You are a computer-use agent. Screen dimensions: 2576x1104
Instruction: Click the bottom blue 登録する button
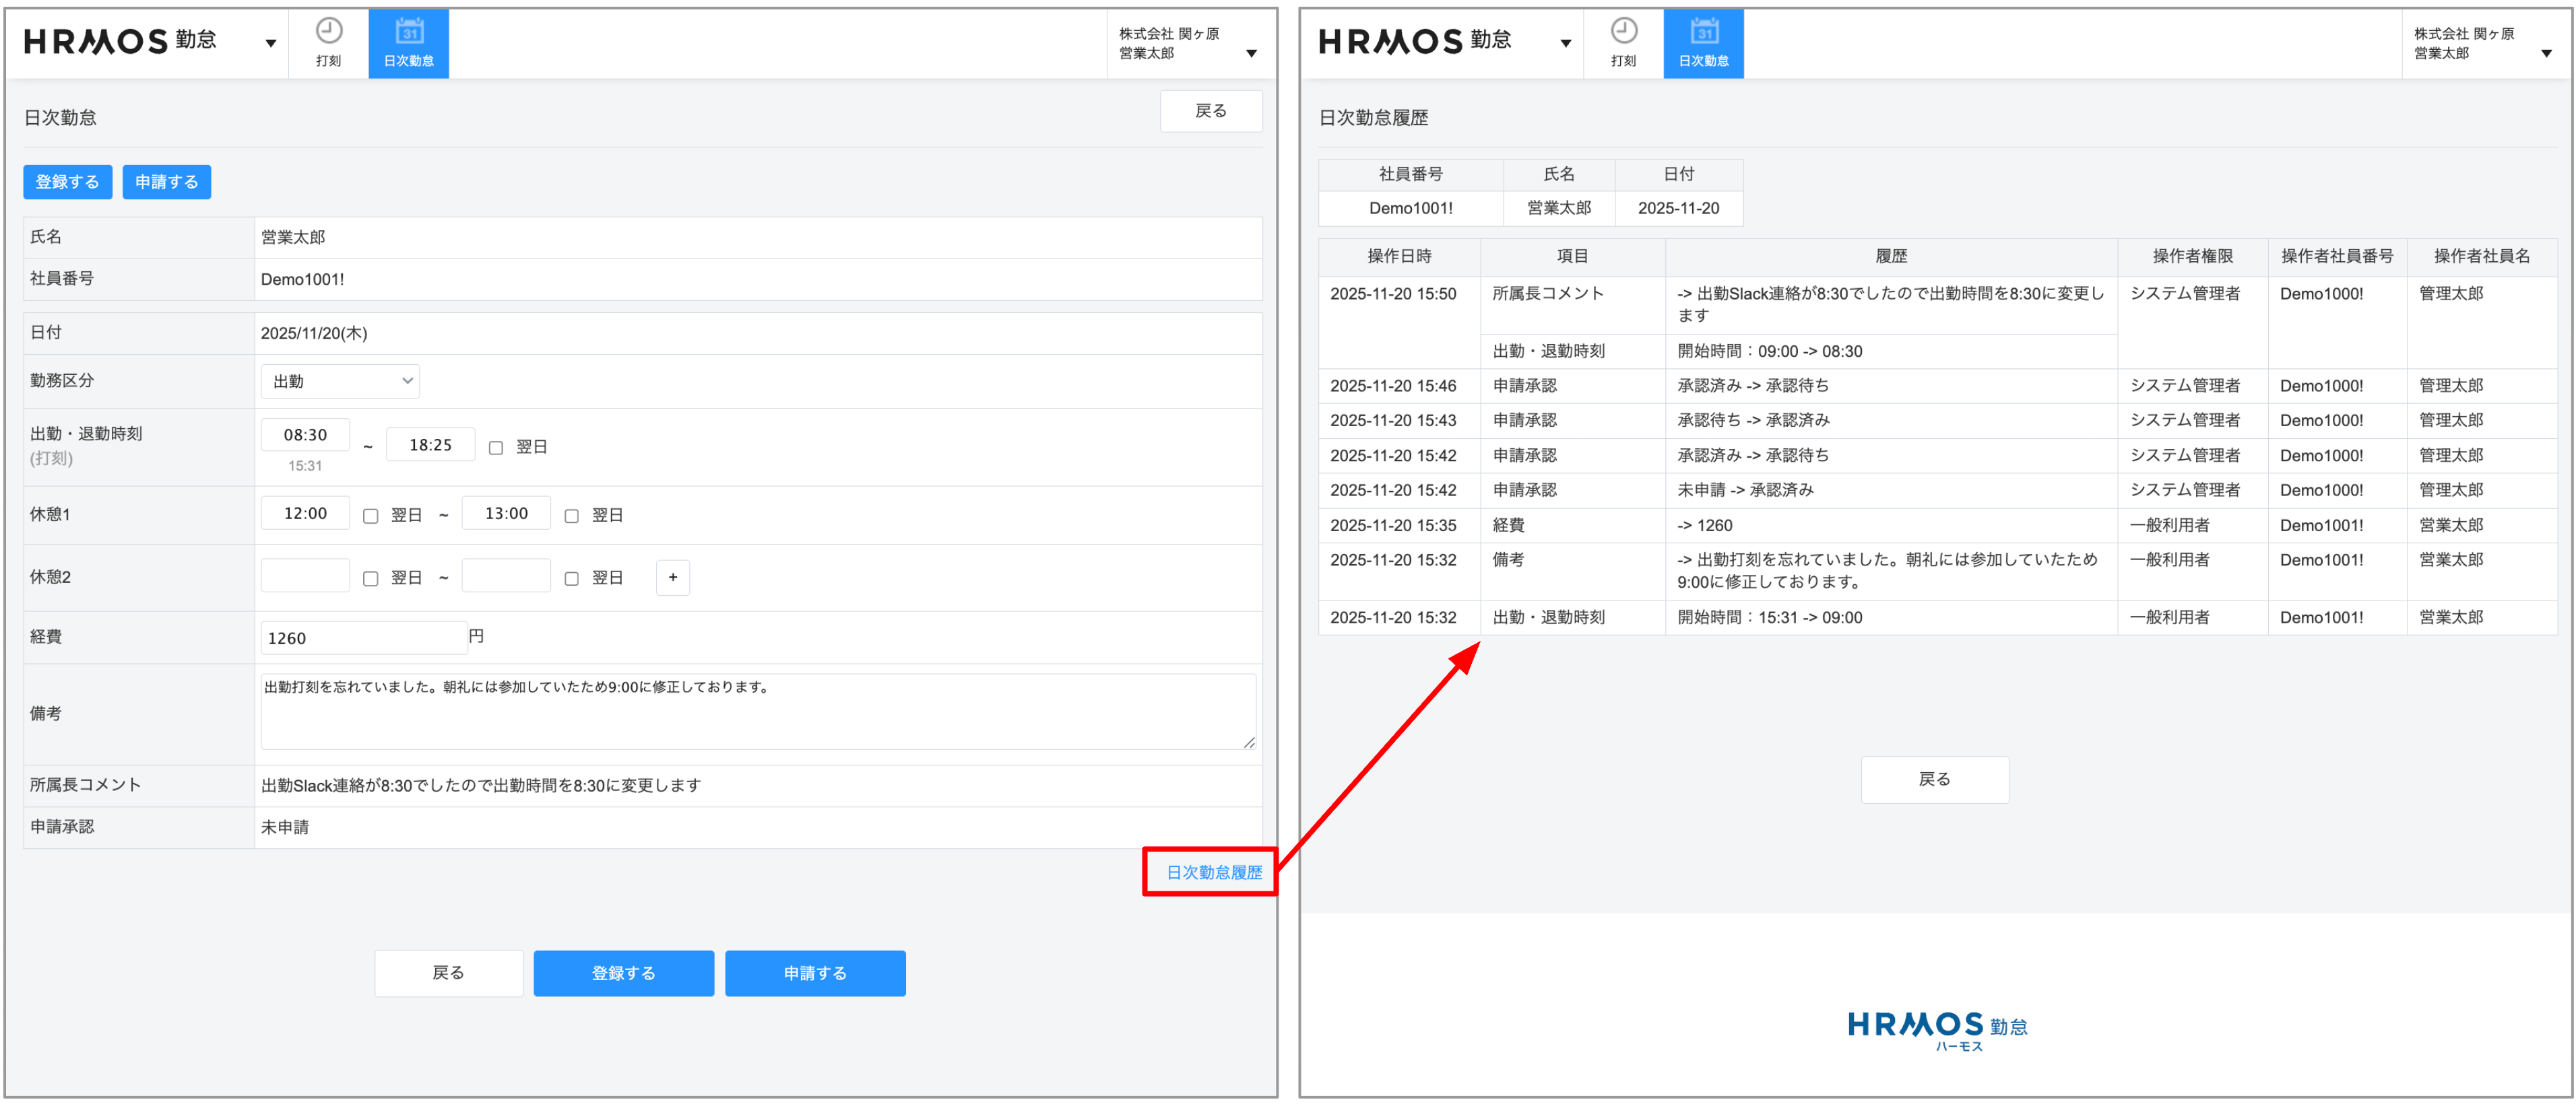tap(623, 972)
